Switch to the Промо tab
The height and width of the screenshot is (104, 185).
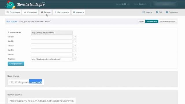tap(141, 22)
